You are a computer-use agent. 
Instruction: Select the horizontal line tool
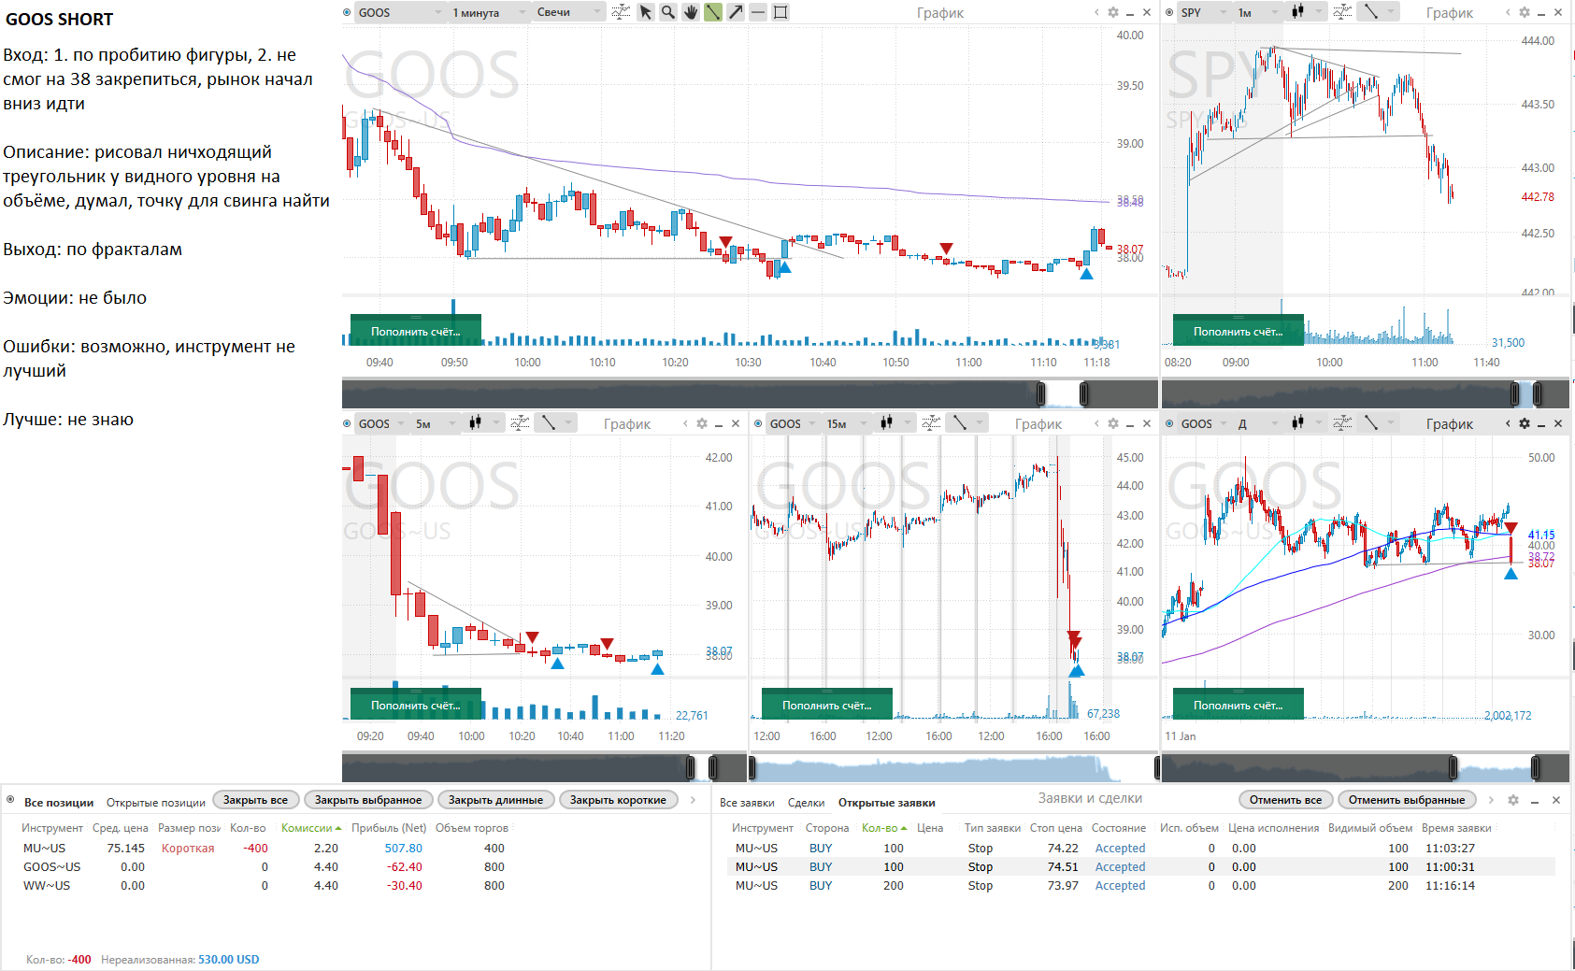click(758, 12)
